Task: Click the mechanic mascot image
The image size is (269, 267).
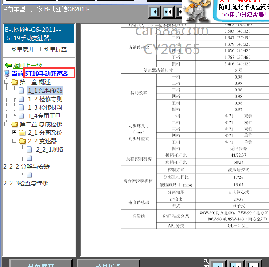Action: (x=197, y=11)
